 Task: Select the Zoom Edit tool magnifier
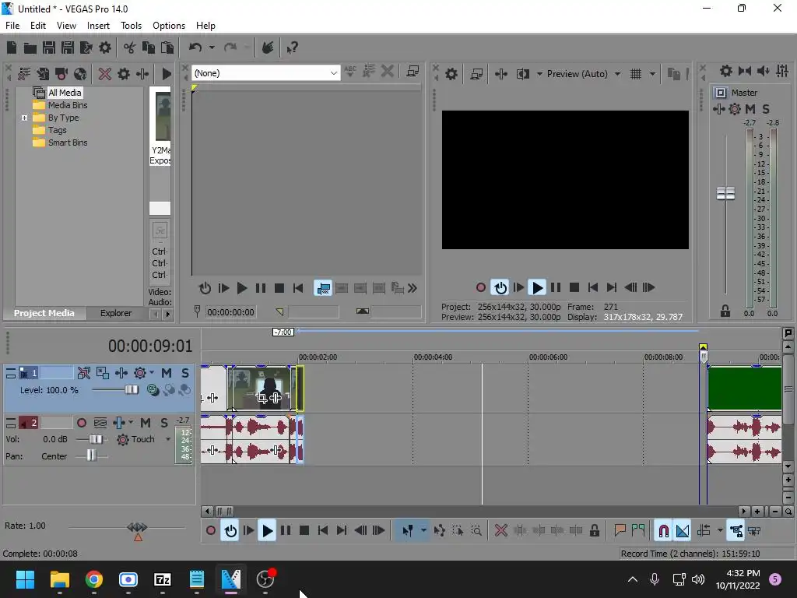[476, 531]
